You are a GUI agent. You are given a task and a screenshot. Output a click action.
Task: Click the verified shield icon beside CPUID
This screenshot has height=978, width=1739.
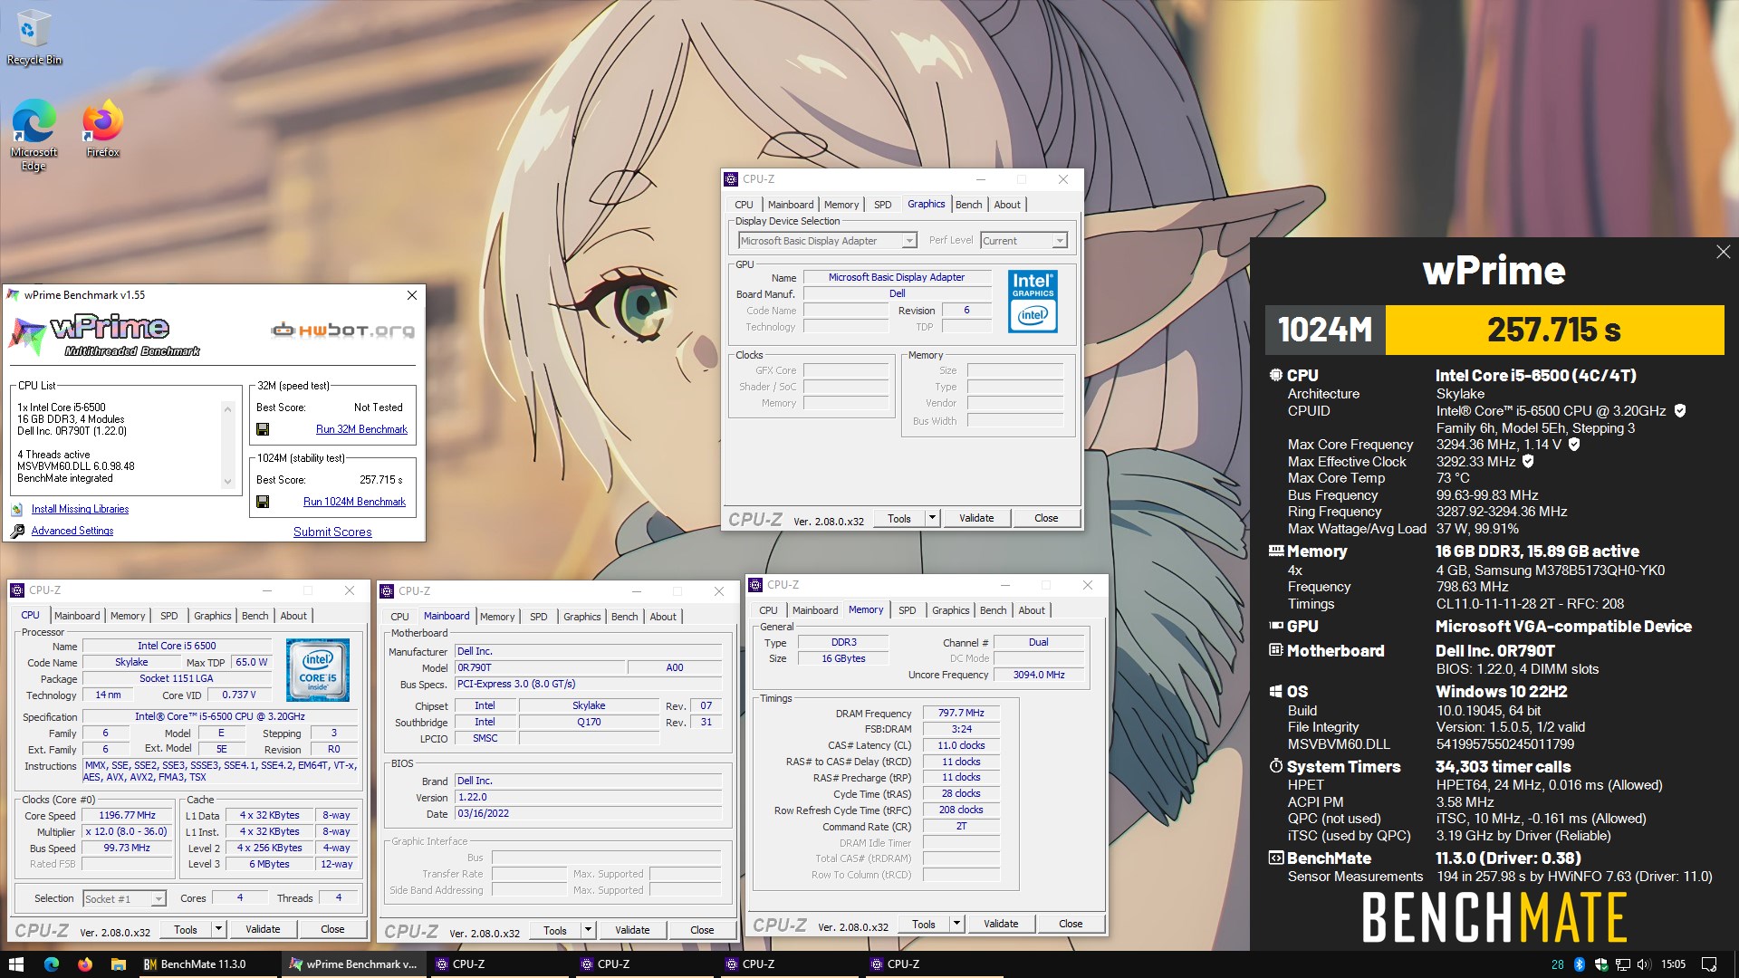coord(1680,410)
